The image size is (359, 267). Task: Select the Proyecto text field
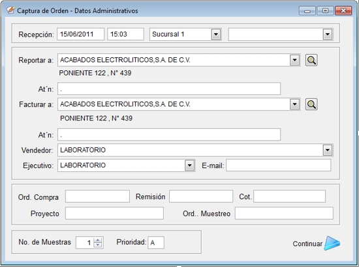click(114, 213)
